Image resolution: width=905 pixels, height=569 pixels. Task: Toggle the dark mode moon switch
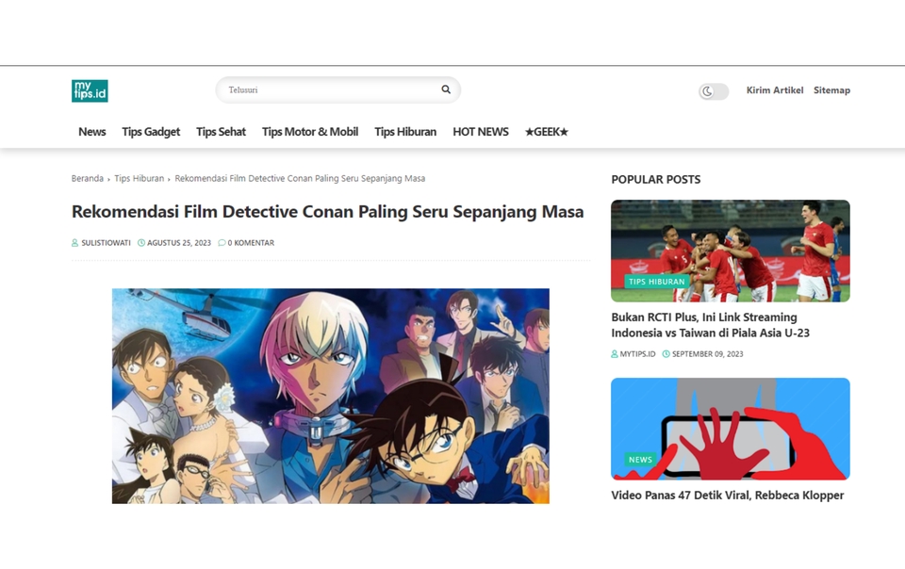tap(714, 91)
